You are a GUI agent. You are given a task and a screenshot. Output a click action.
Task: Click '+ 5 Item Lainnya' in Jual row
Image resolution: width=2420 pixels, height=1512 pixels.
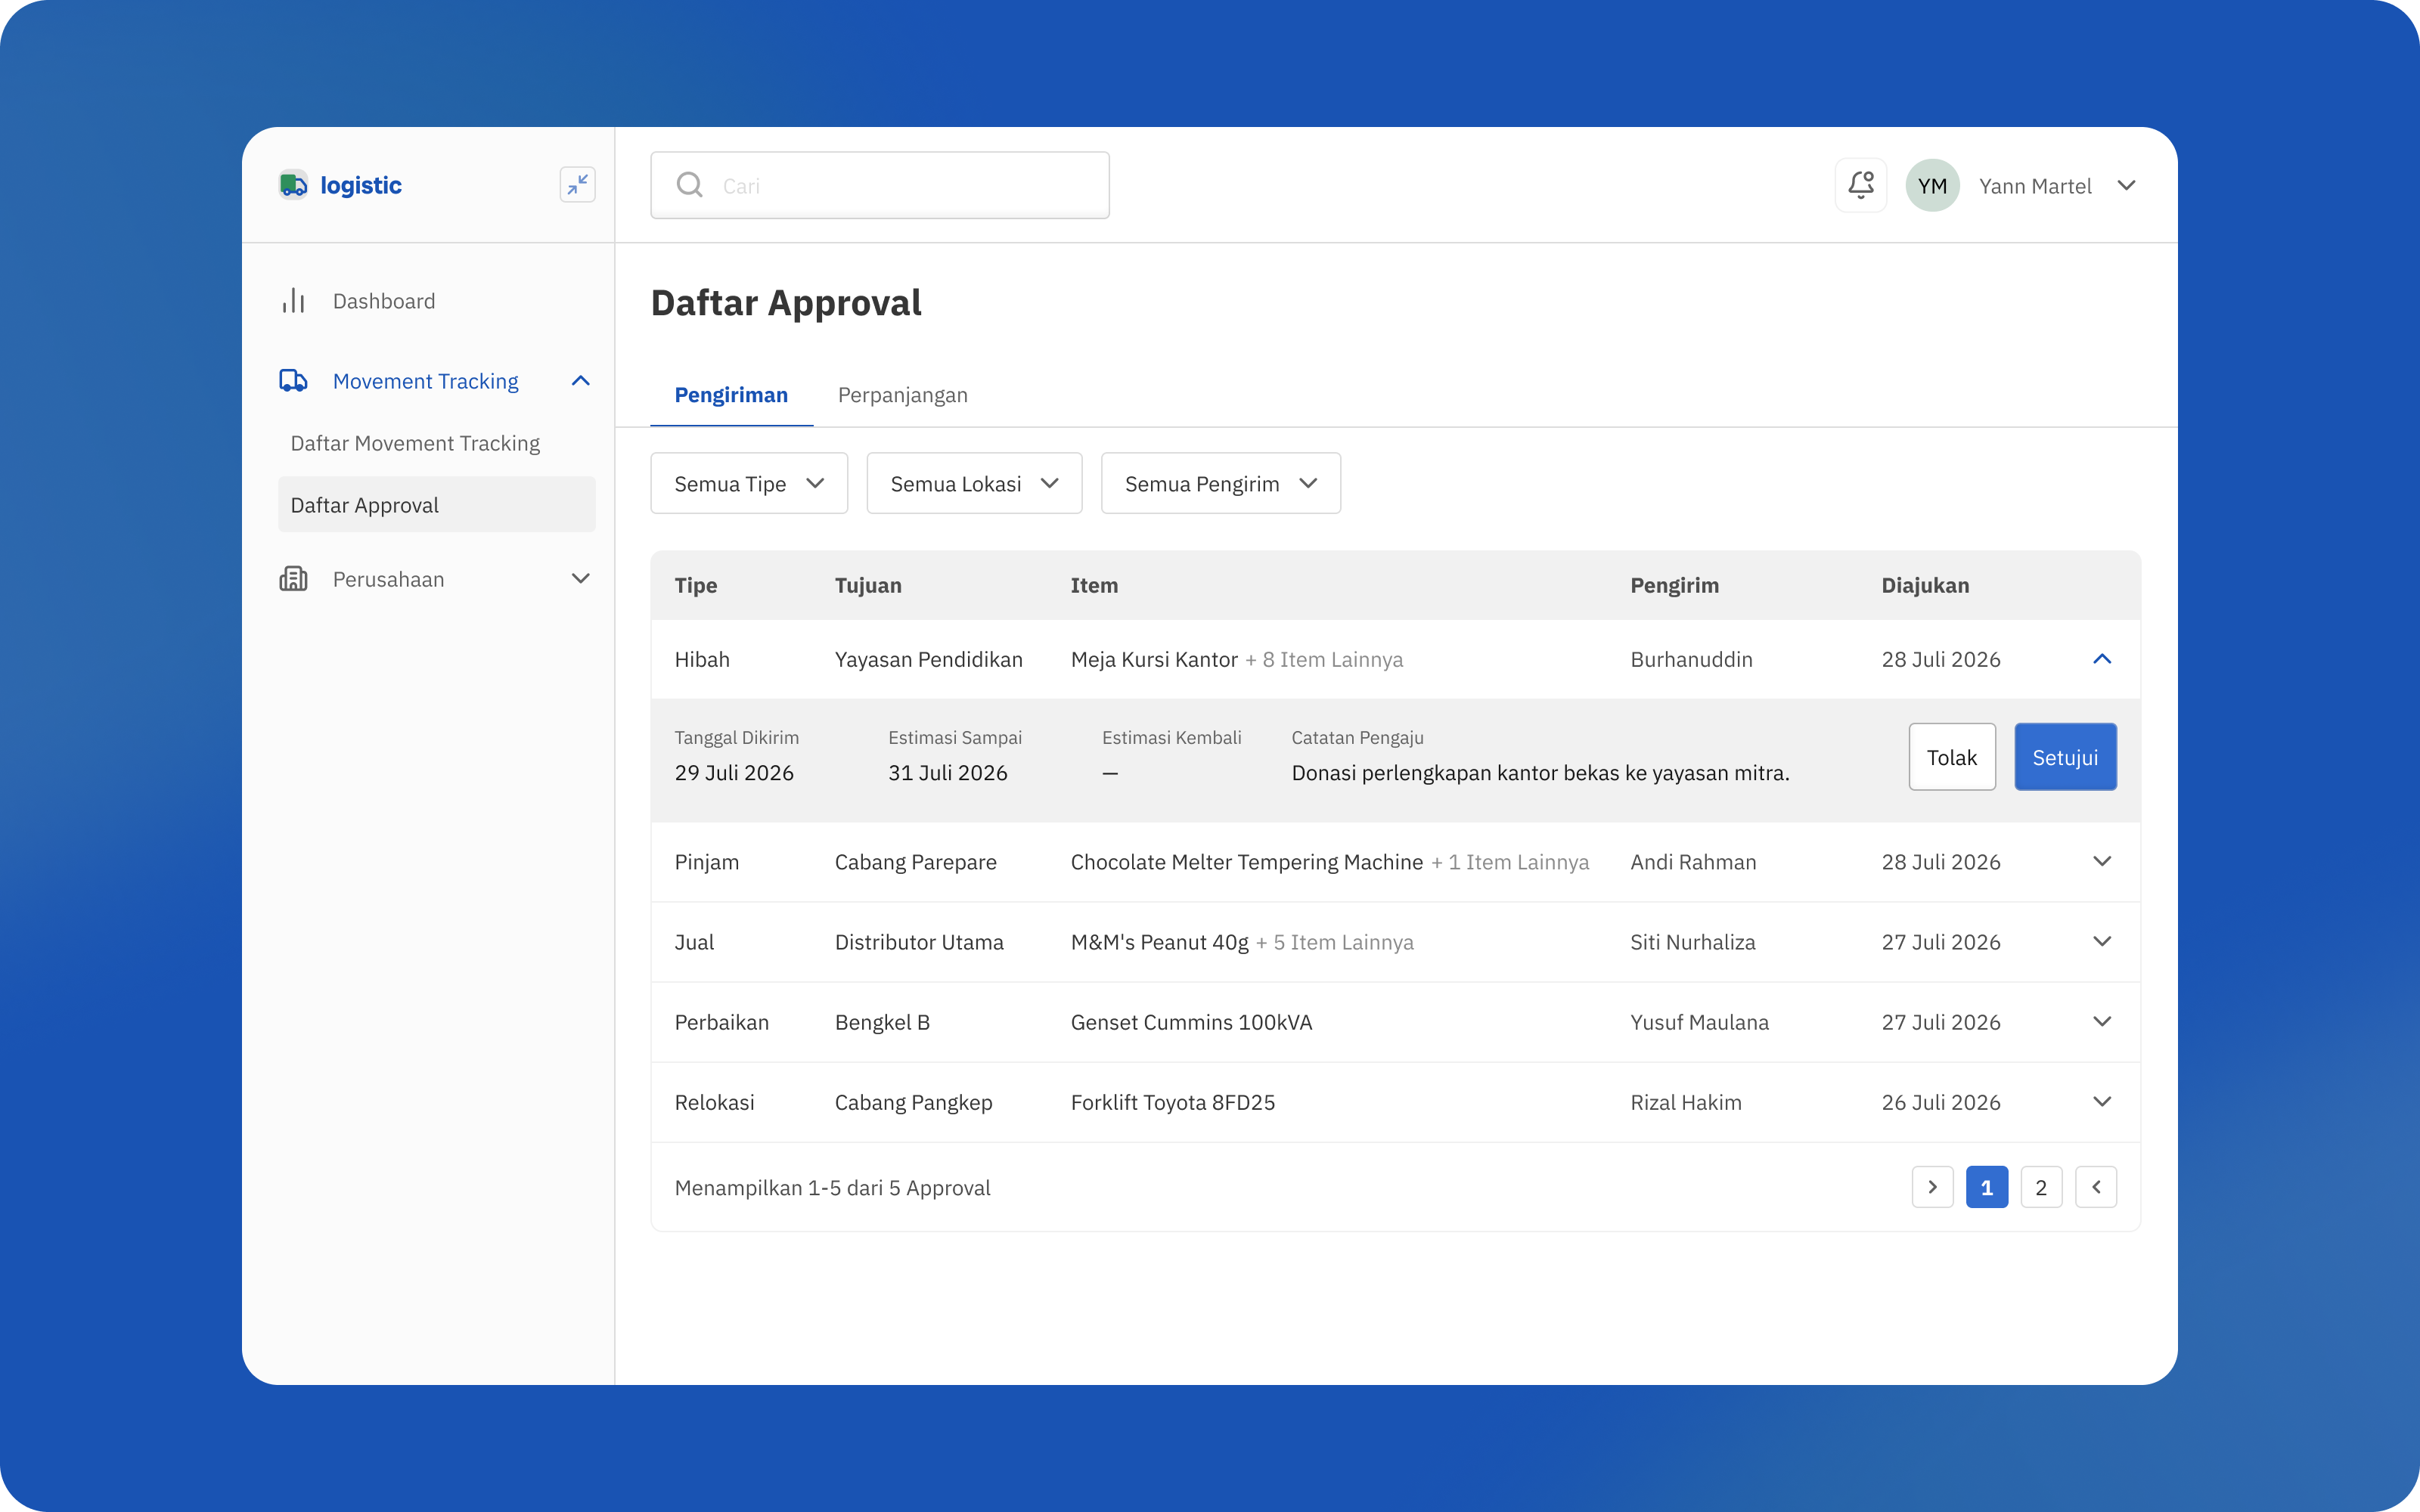click(1335, 942)
